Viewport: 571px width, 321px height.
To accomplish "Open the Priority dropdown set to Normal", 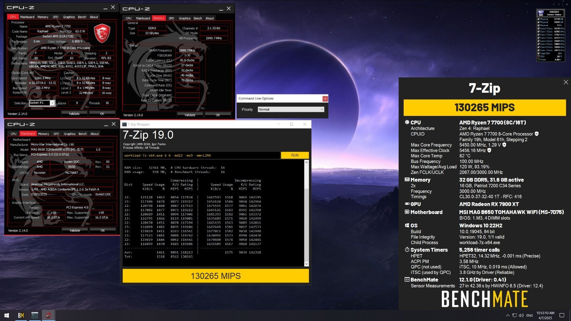I will tap(291, 109).
